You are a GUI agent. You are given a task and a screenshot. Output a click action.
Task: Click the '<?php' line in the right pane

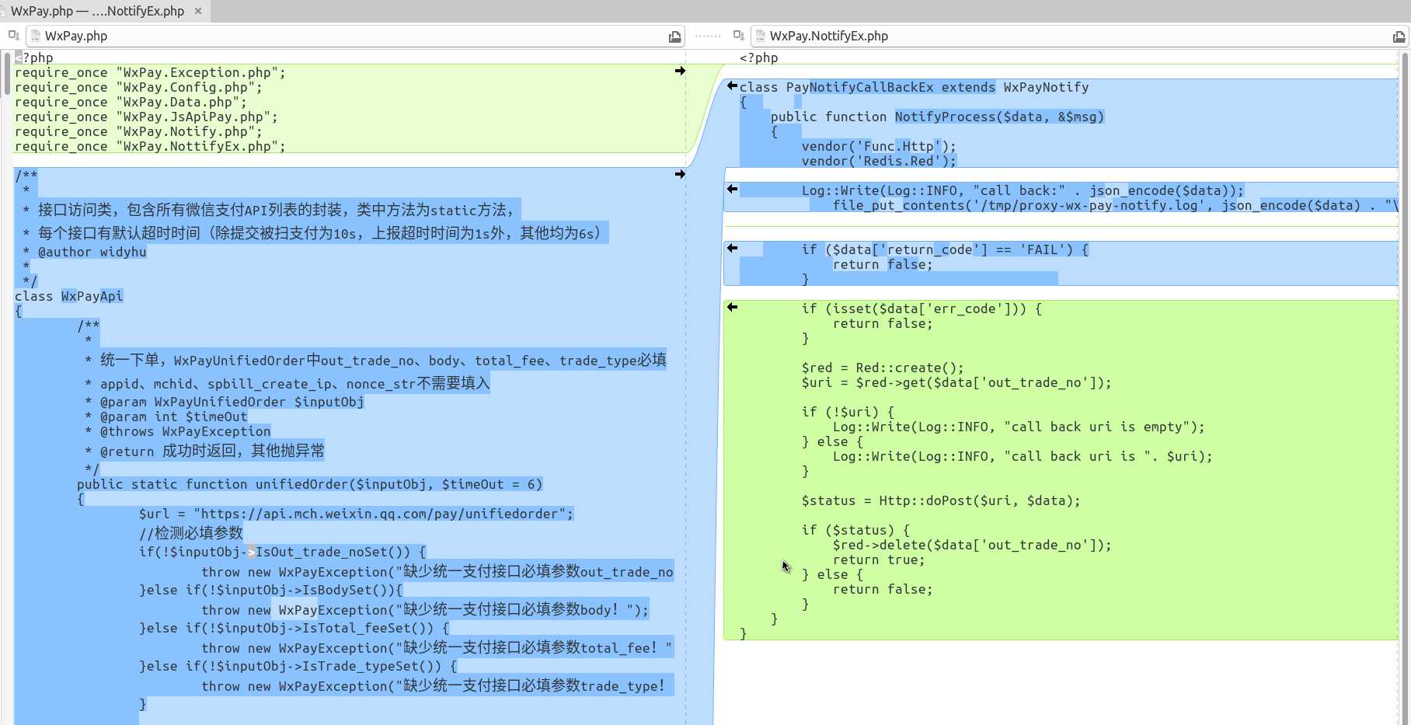click(x=759, y=58)
